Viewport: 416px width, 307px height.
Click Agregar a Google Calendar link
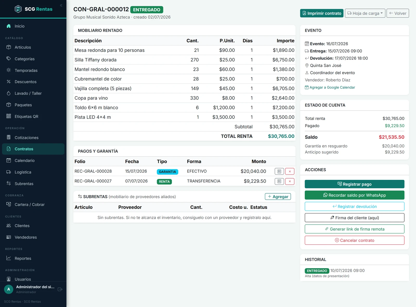[330, 88]
